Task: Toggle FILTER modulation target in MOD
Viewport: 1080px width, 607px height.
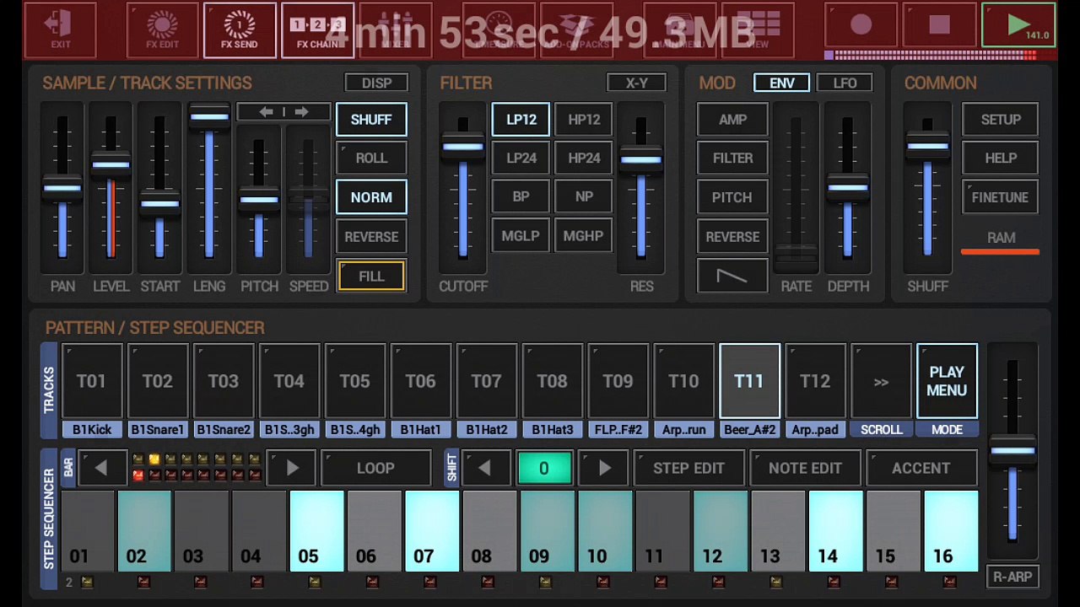Action: (x=732, y=158)
